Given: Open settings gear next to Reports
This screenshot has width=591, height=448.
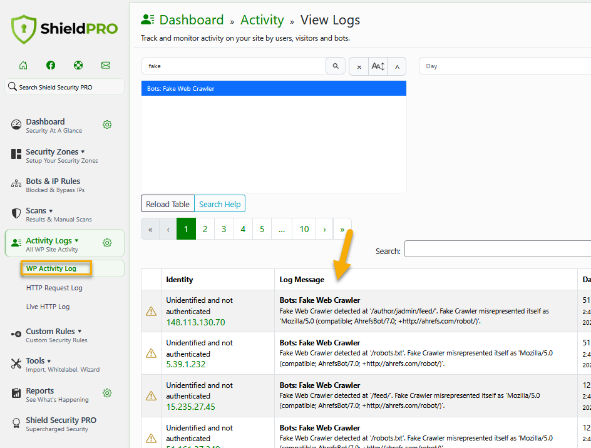Looking at the screenshot, I should click(107, 394).
